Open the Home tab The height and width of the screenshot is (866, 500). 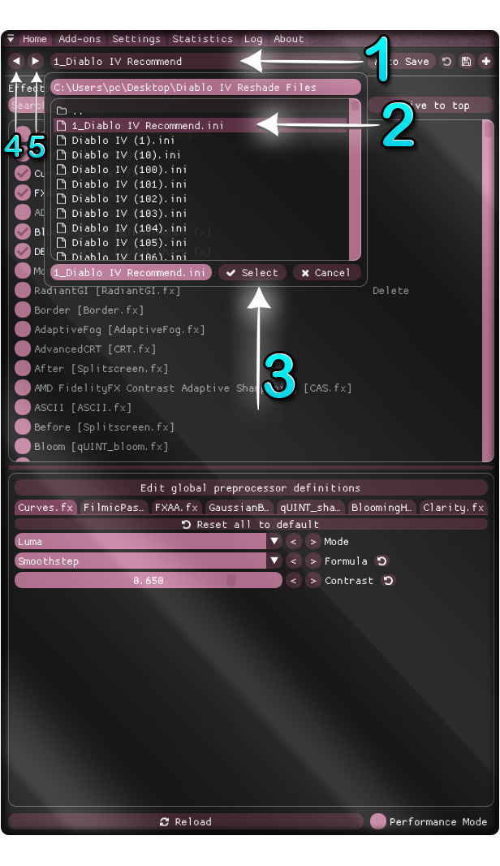(x=35, y=39)
